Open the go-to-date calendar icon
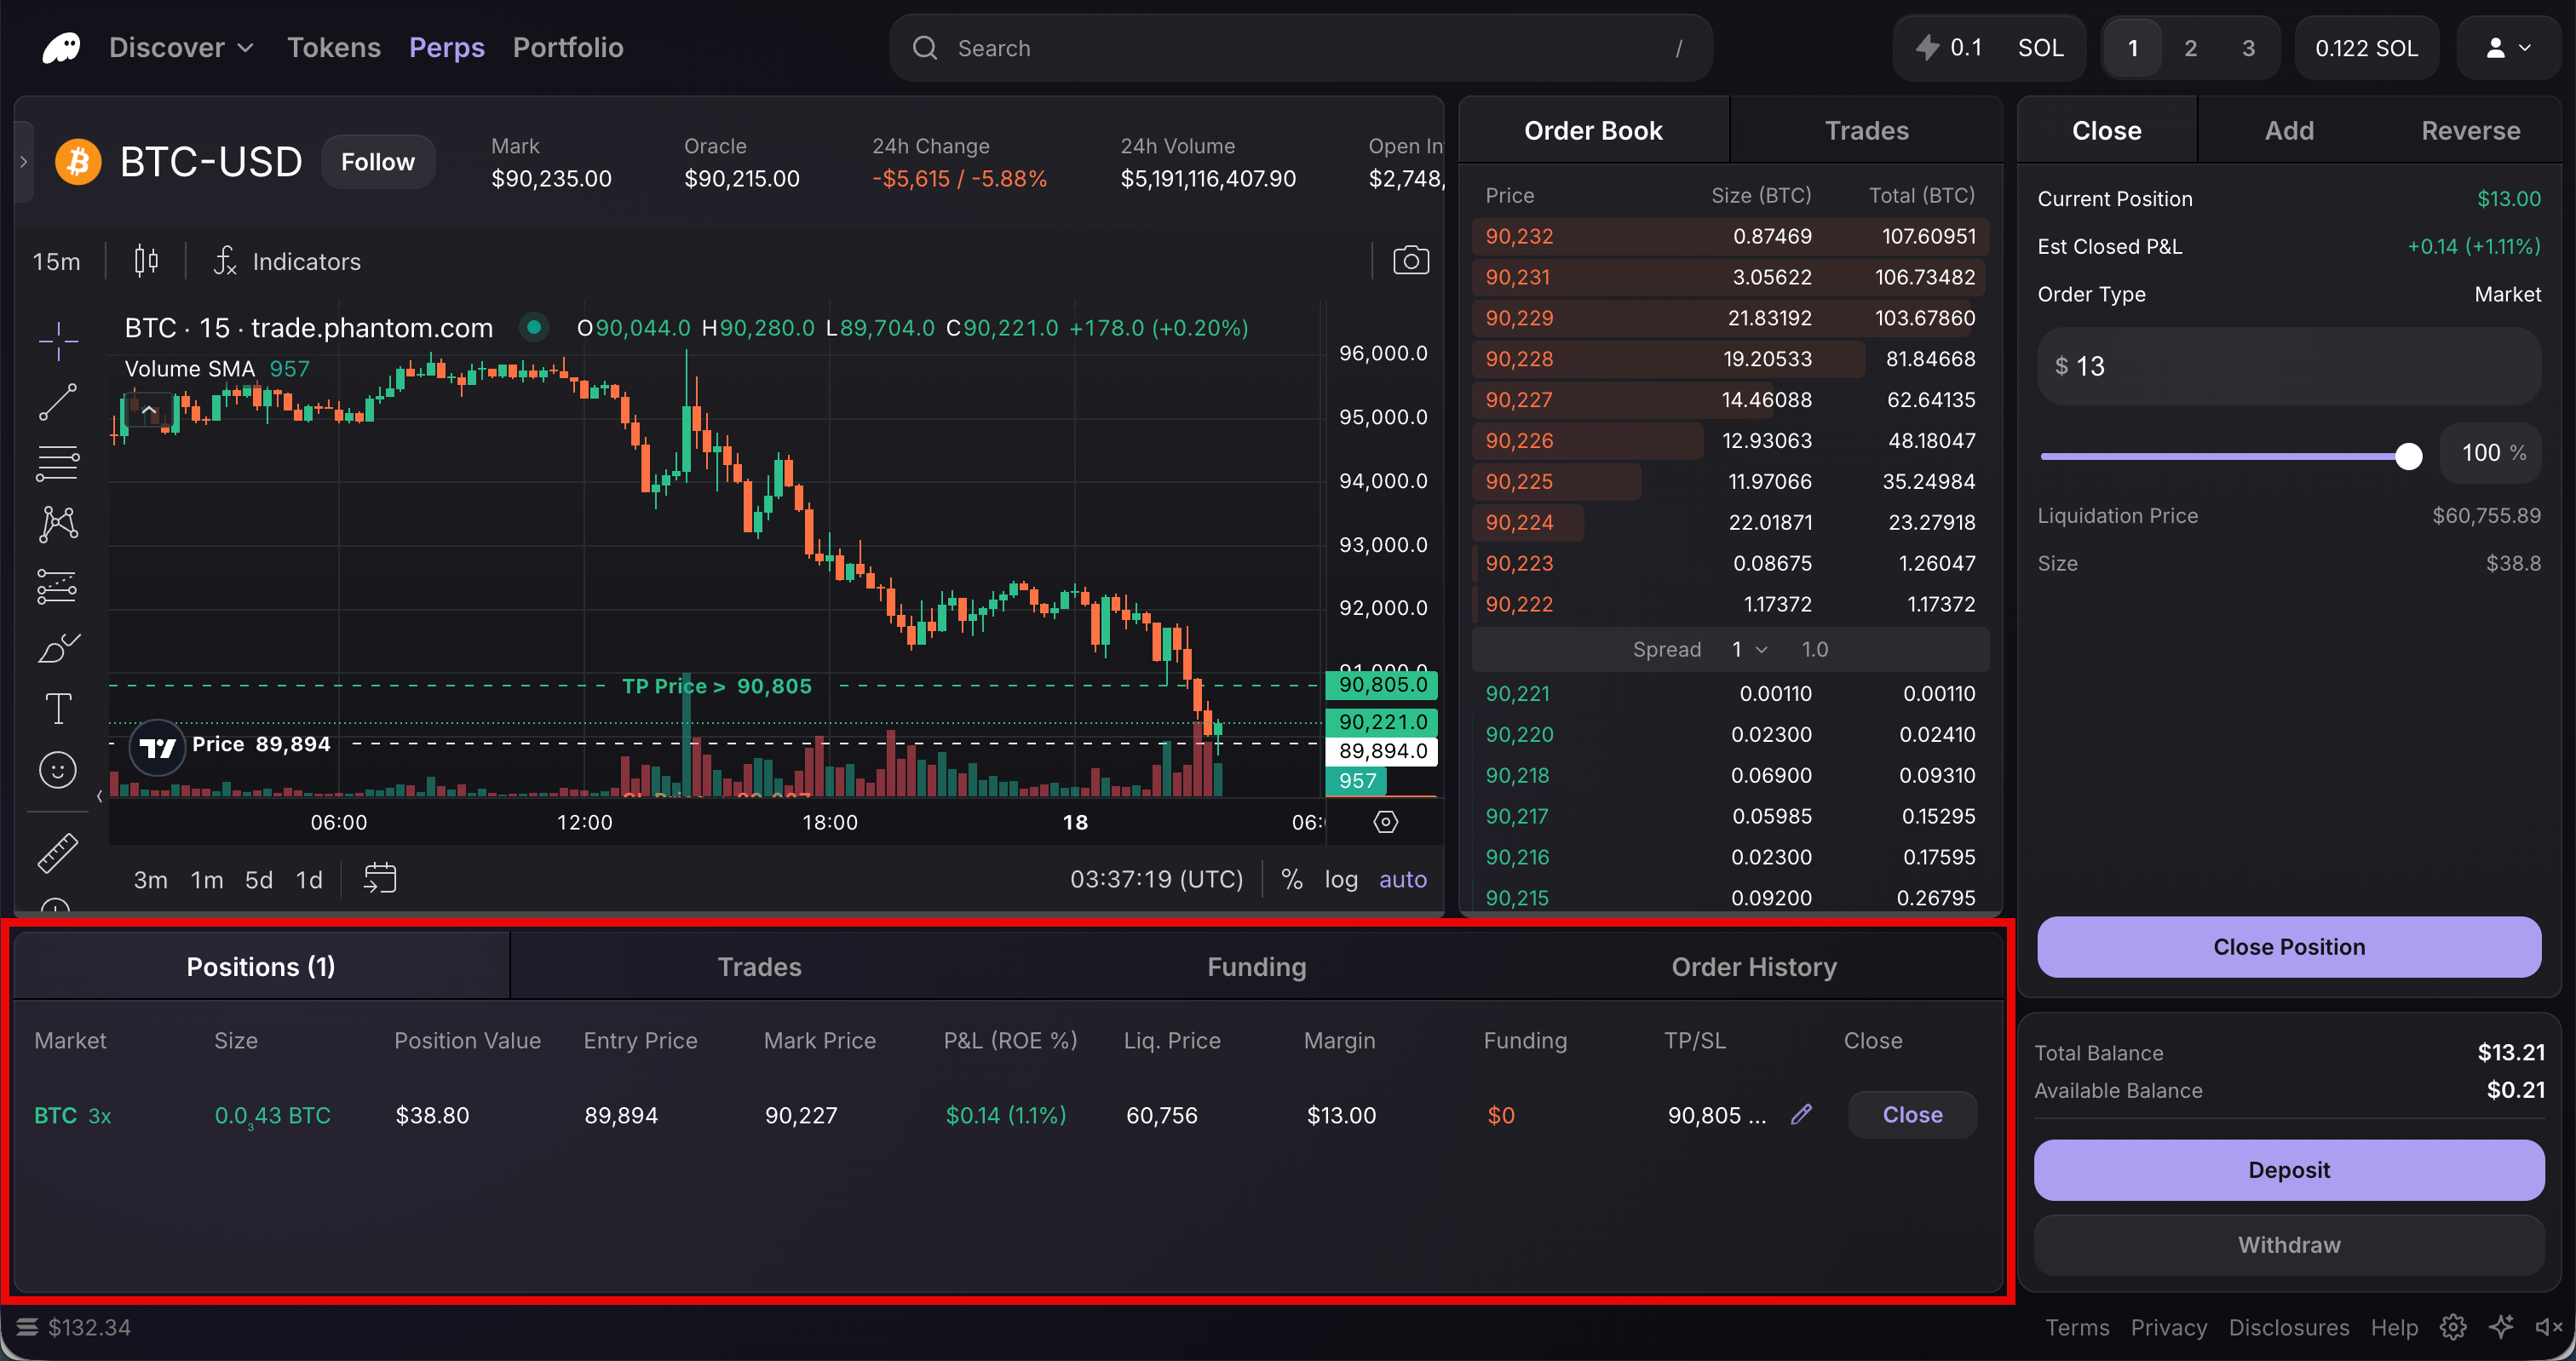2576x1361 pixels. [380, 879]
